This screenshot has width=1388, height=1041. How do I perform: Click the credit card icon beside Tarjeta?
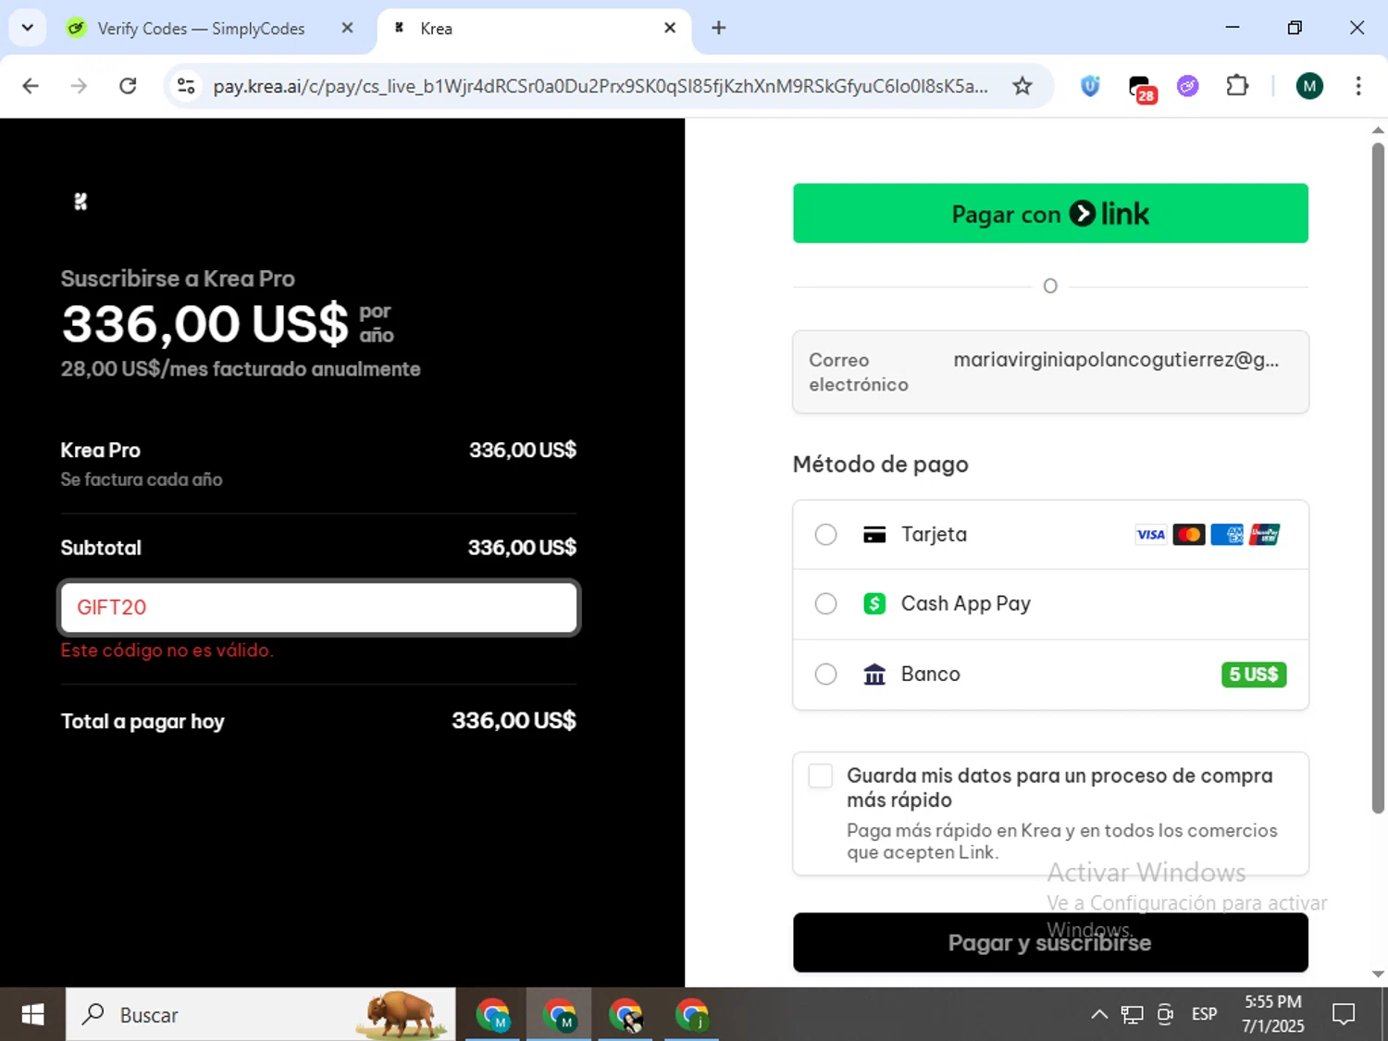point(874,535)
